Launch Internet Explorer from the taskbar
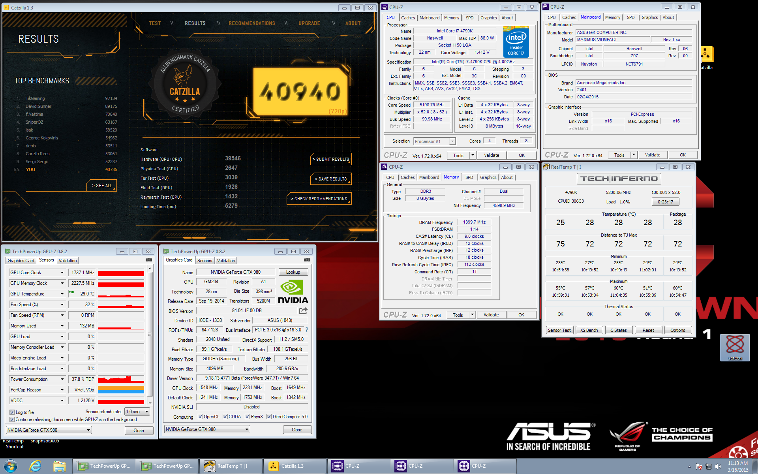Image resolution: width=758 pixels, height=474 pixels. (x=36, y=466)
